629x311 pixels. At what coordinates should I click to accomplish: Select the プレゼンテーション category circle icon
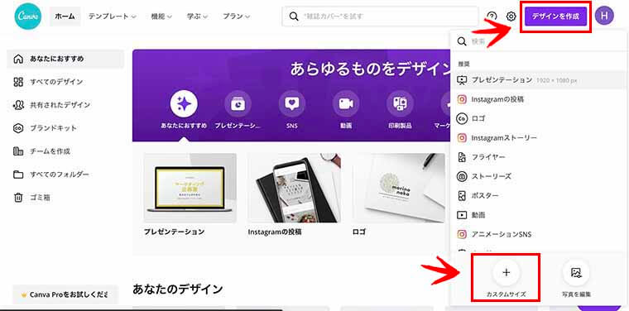click(238, 103)
